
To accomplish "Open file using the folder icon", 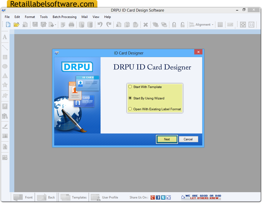I will pyautogui.click(x=17, y=25).
